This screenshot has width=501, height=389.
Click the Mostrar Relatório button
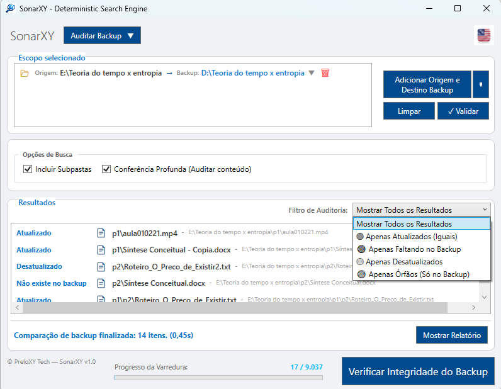452,335
